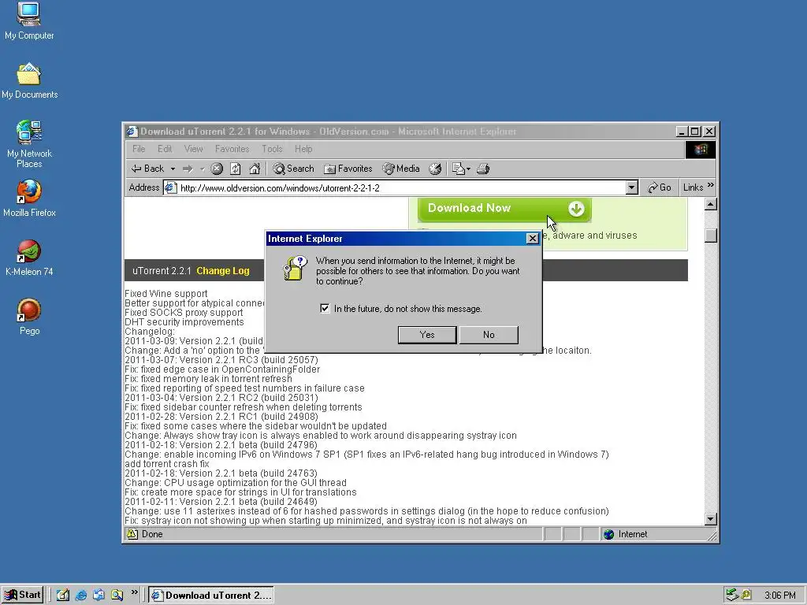Open the Tools menu
807x605 pixels.
click(x=272, y=149)
